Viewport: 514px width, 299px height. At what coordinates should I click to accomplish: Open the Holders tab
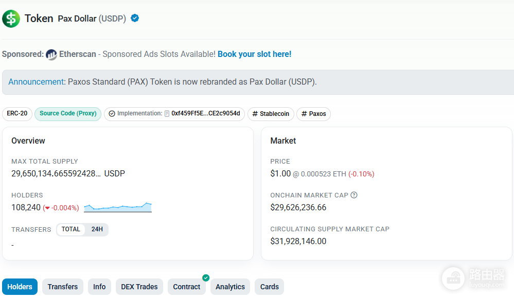point(20,287)
